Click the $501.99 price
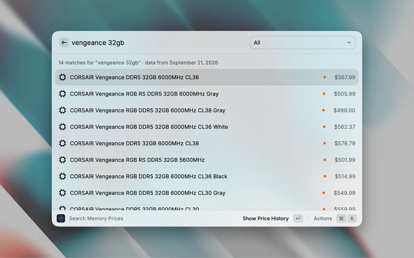Screen dimensions: 414x258 tap(345, 160)
